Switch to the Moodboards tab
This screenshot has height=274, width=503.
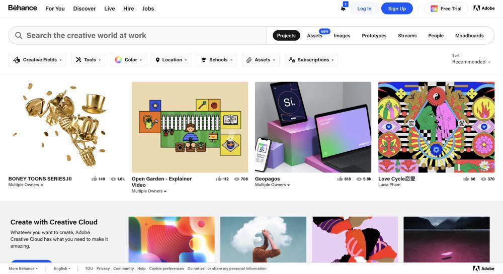(x=469, y=36)
